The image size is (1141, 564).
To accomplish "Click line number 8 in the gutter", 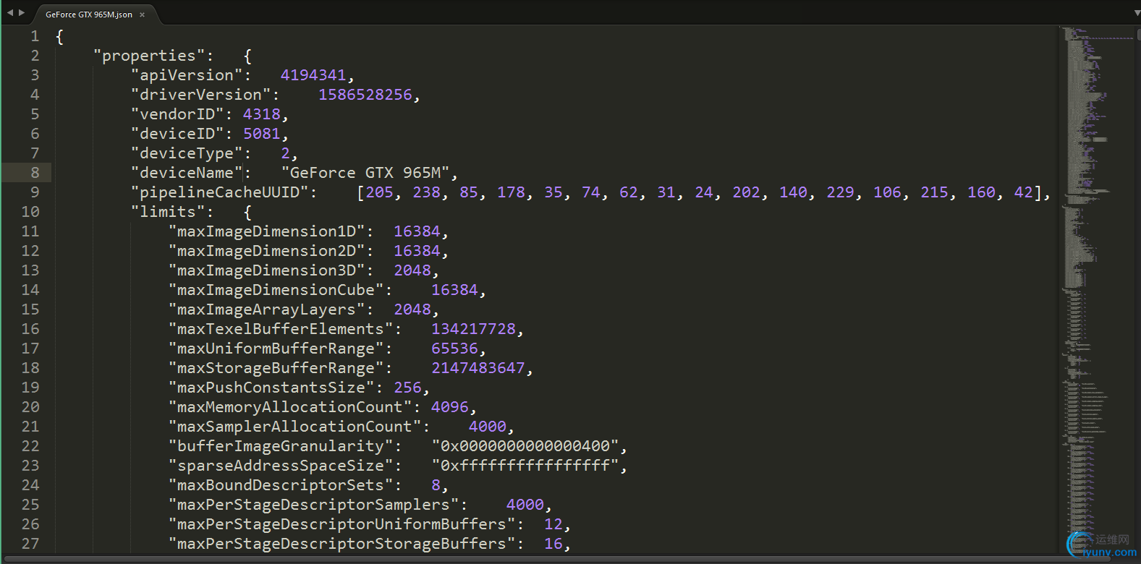I will [x=35, y=173].
